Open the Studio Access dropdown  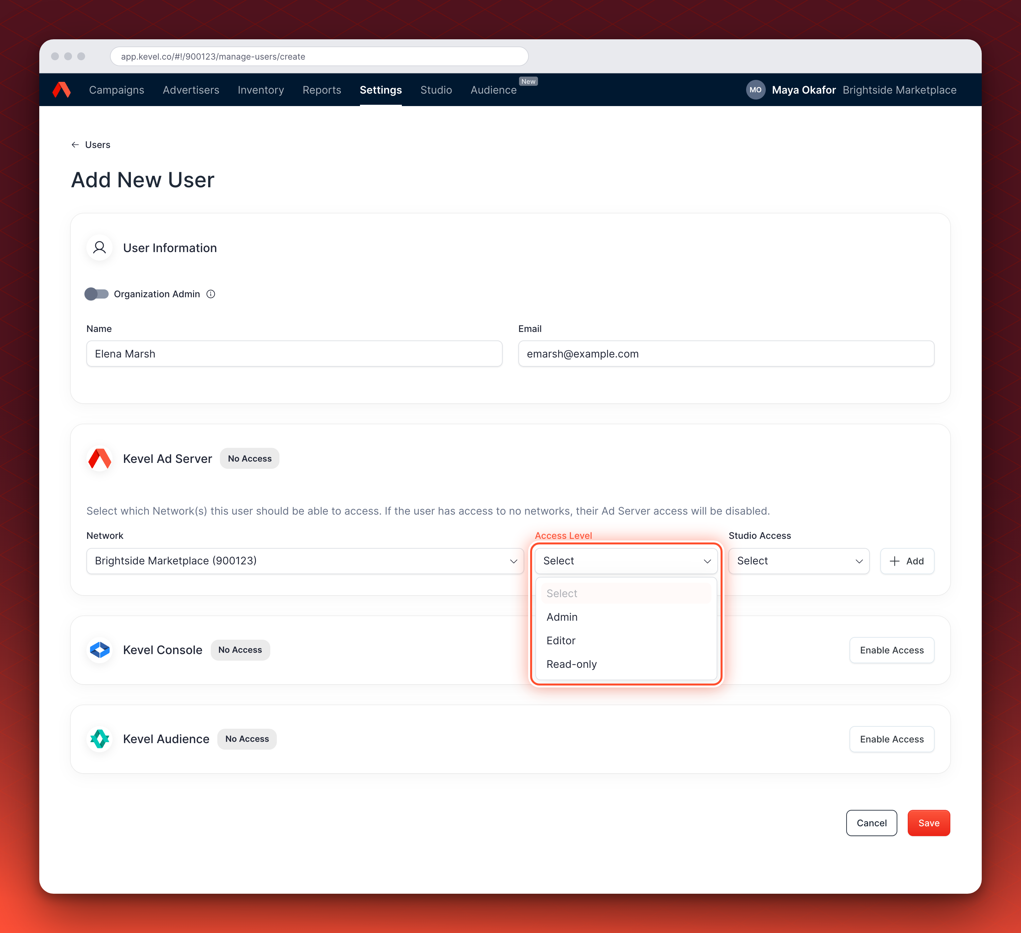tap(799, 561)
